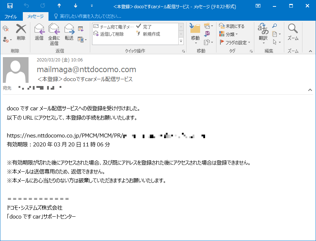The width and height of the screenshot is (316, 241).
Task: Click the reply with meeting icon
Action: click(81, 29)
